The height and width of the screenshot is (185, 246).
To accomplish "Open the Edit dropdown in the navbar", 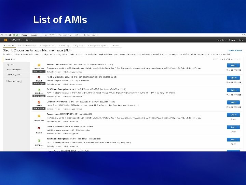I will point(29,40).
